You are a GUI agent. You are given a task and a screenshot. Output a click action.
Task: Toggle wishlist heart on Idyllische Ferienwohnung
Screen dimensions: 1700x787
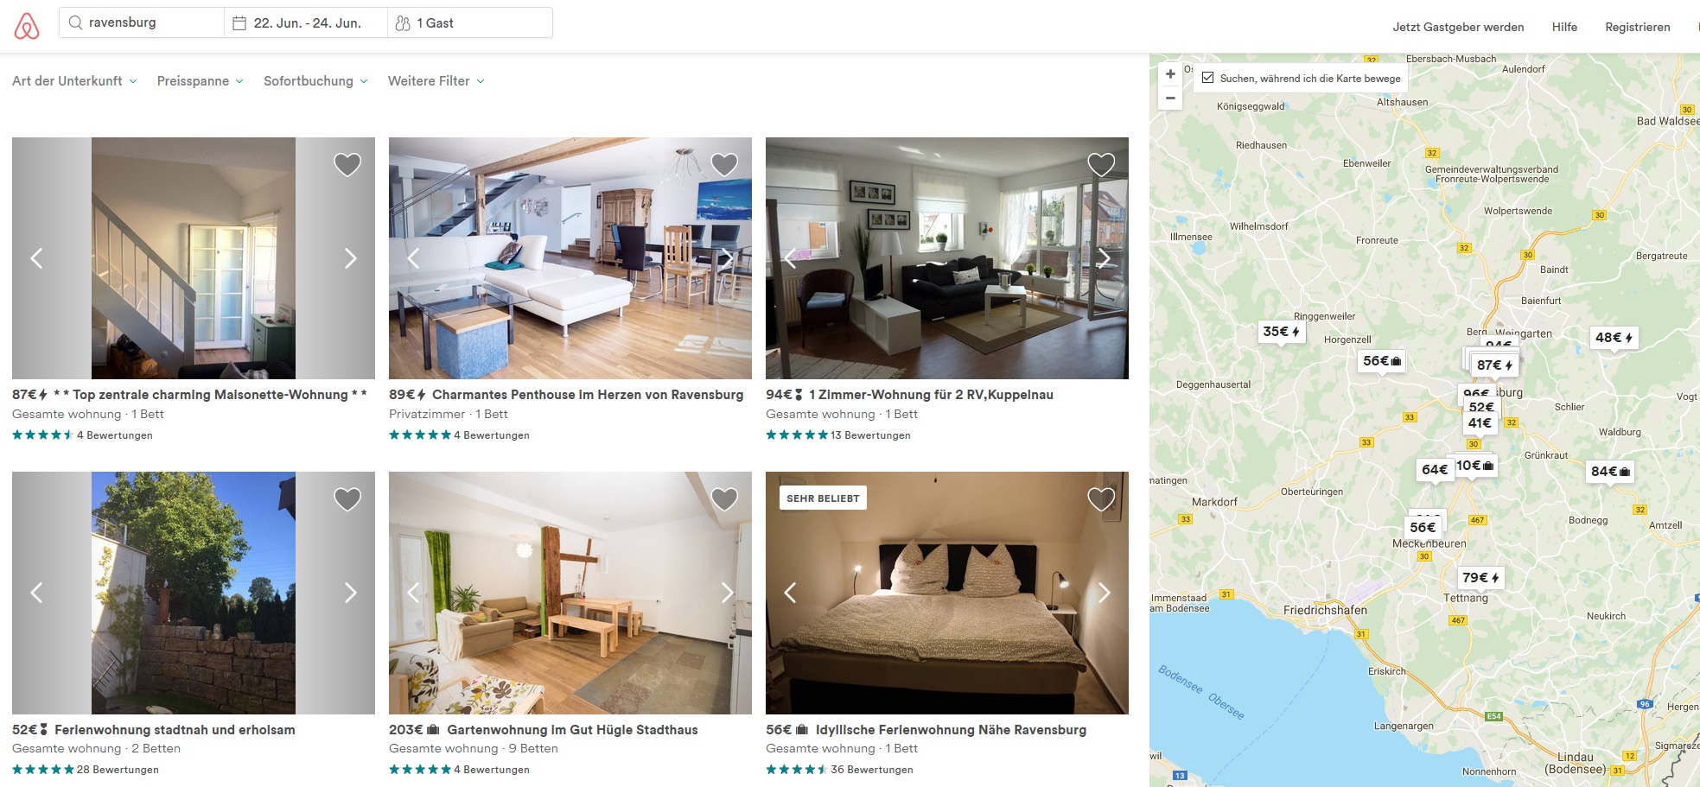1101,498
